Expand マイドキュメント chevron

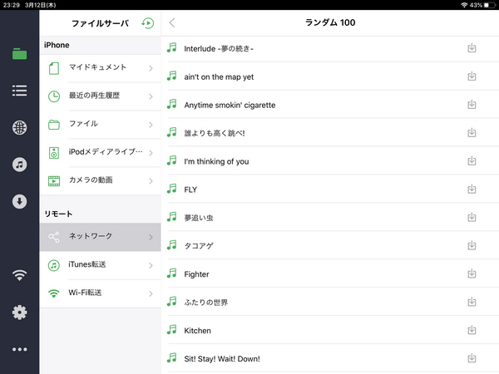pyautogui.click(x=151, y=68)
